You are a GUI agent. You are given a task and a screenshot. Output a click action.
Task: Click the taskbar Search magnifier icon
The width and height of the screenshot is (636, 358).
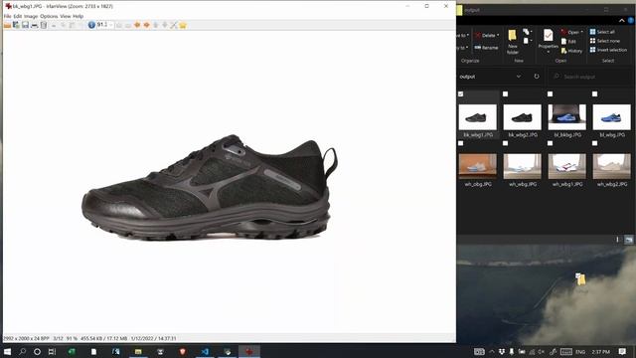click(22, 351)
